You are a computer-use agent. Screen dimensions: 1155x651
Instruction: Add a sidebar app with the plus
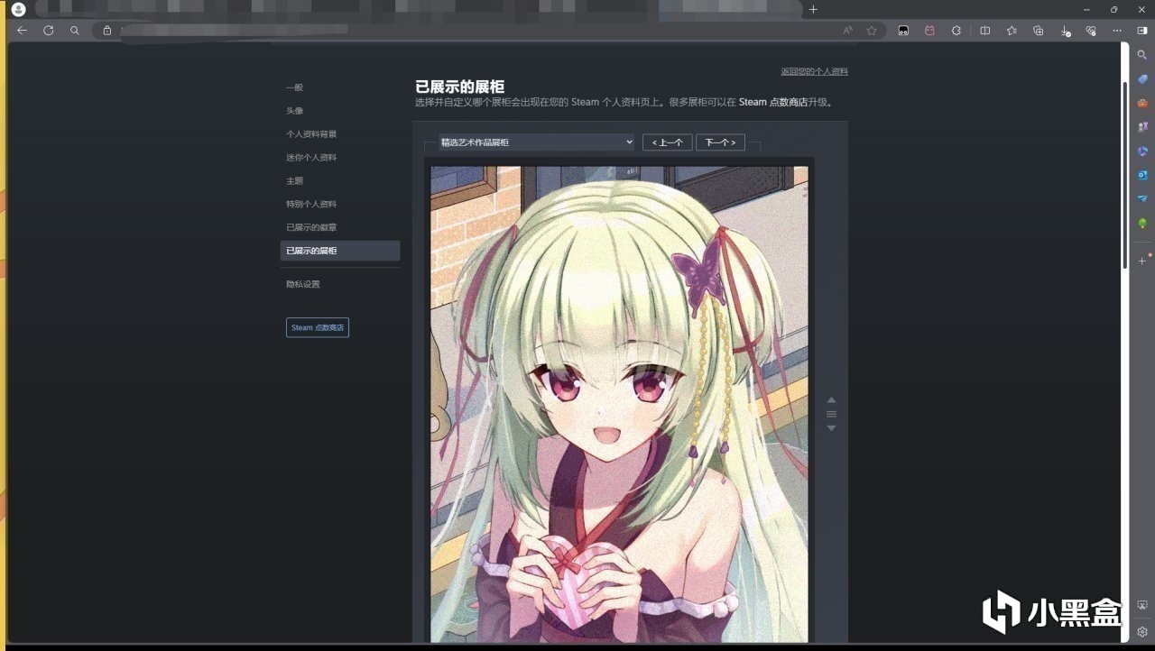(x=1142, y=261)
